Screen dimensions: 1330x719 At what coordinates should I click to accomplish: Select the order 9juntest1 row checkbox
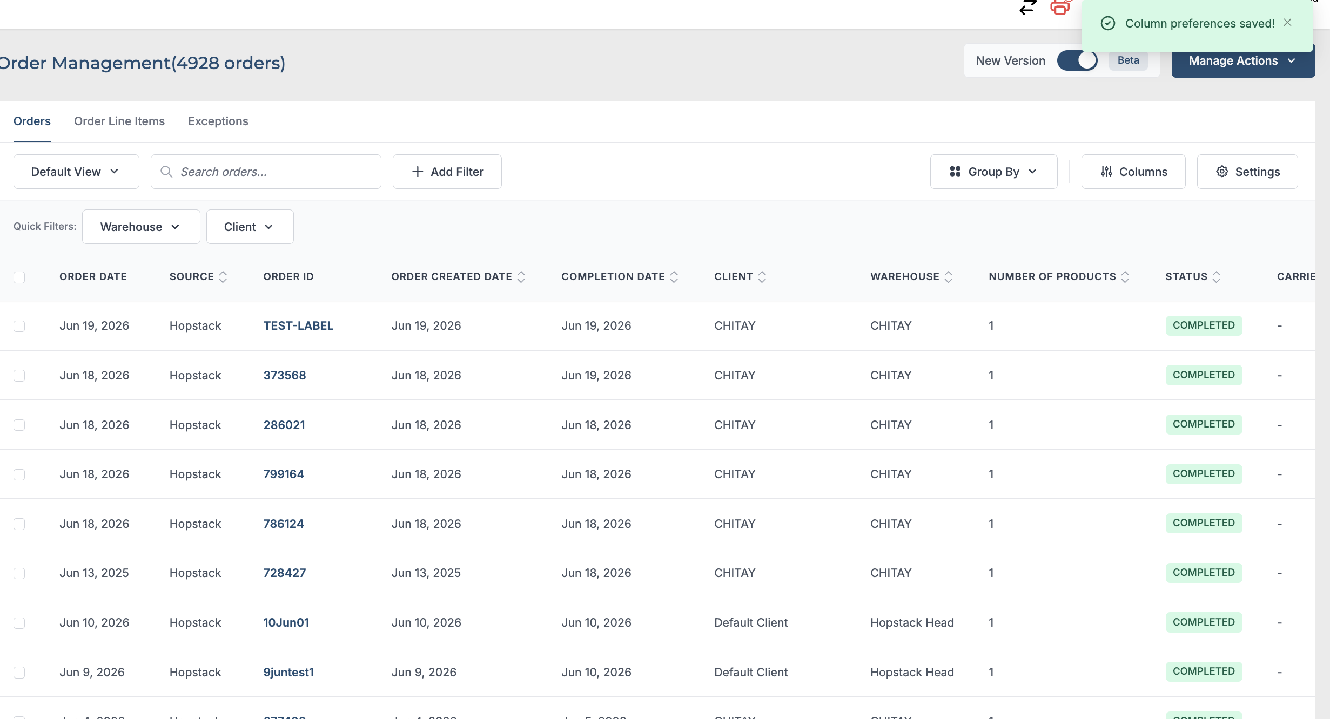pyautogui.click(x=19, y=673)
